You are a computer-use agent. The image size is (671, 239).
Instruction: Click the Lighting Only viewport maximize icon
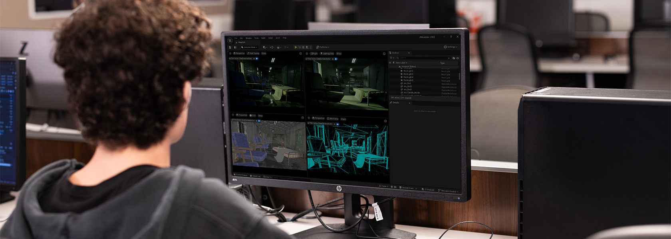(x=384, y=54)
